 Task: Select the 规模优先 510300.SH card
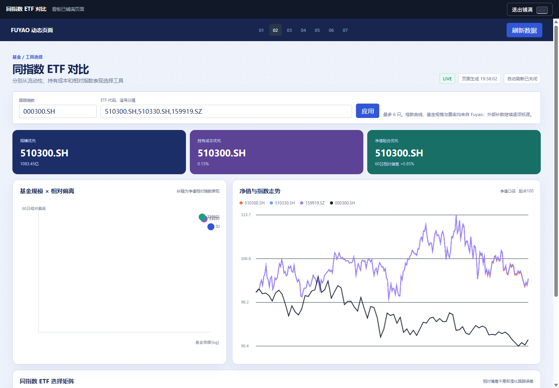click(x=99, y=152)
